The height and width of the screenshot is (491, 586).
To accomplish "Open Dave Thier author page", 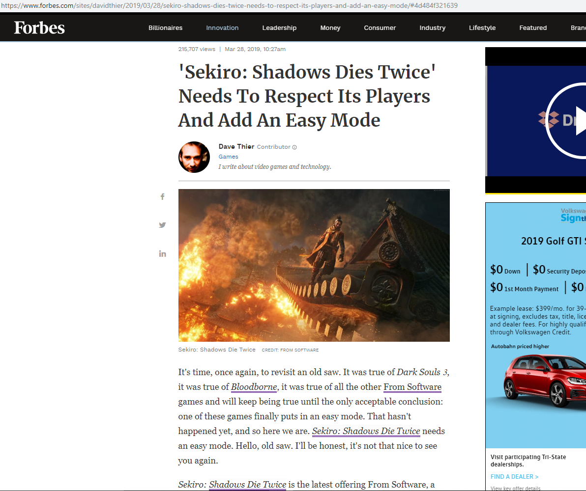I will (236, 147).
